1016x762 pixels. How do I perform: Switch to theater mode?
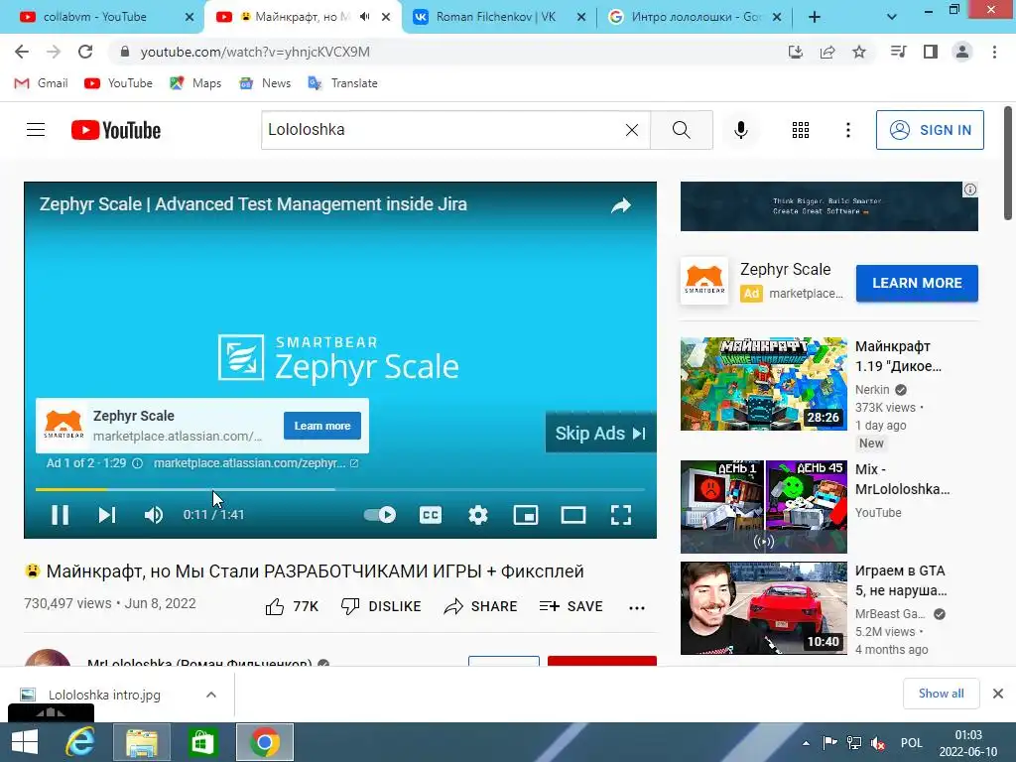[x=573, y=515]
